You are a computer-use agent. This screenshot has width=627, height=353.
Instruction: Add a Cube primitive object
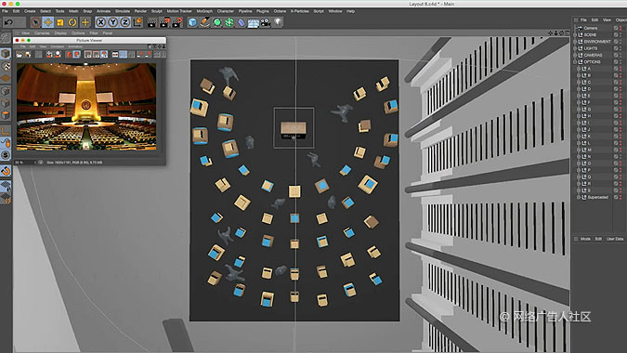(x=192, y=22)
